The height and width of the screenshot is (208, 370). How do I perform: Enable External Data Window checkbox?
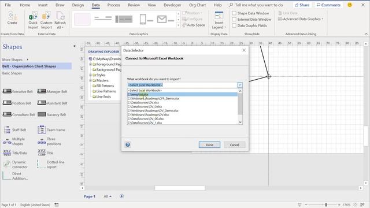[234, 19]
